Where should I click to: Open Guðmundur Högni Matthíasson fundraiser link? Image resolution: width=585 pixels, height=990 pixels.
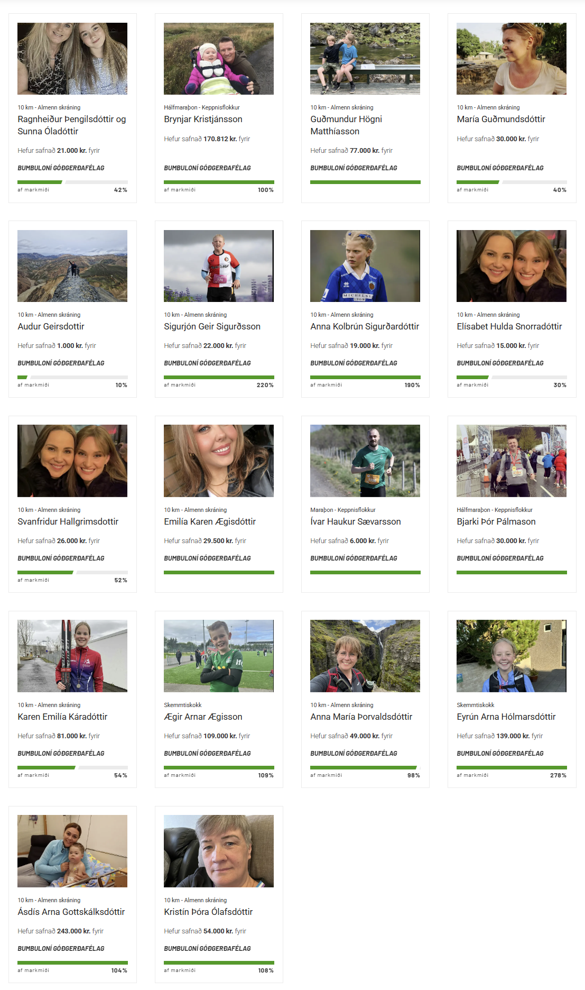coord(346,125)
